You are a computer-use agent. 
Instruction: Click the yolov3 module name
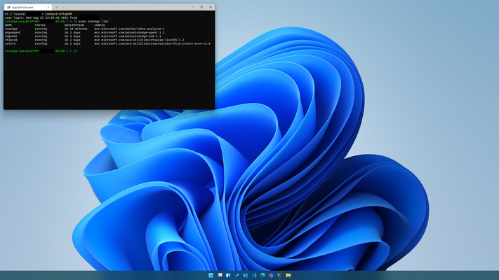11,44
